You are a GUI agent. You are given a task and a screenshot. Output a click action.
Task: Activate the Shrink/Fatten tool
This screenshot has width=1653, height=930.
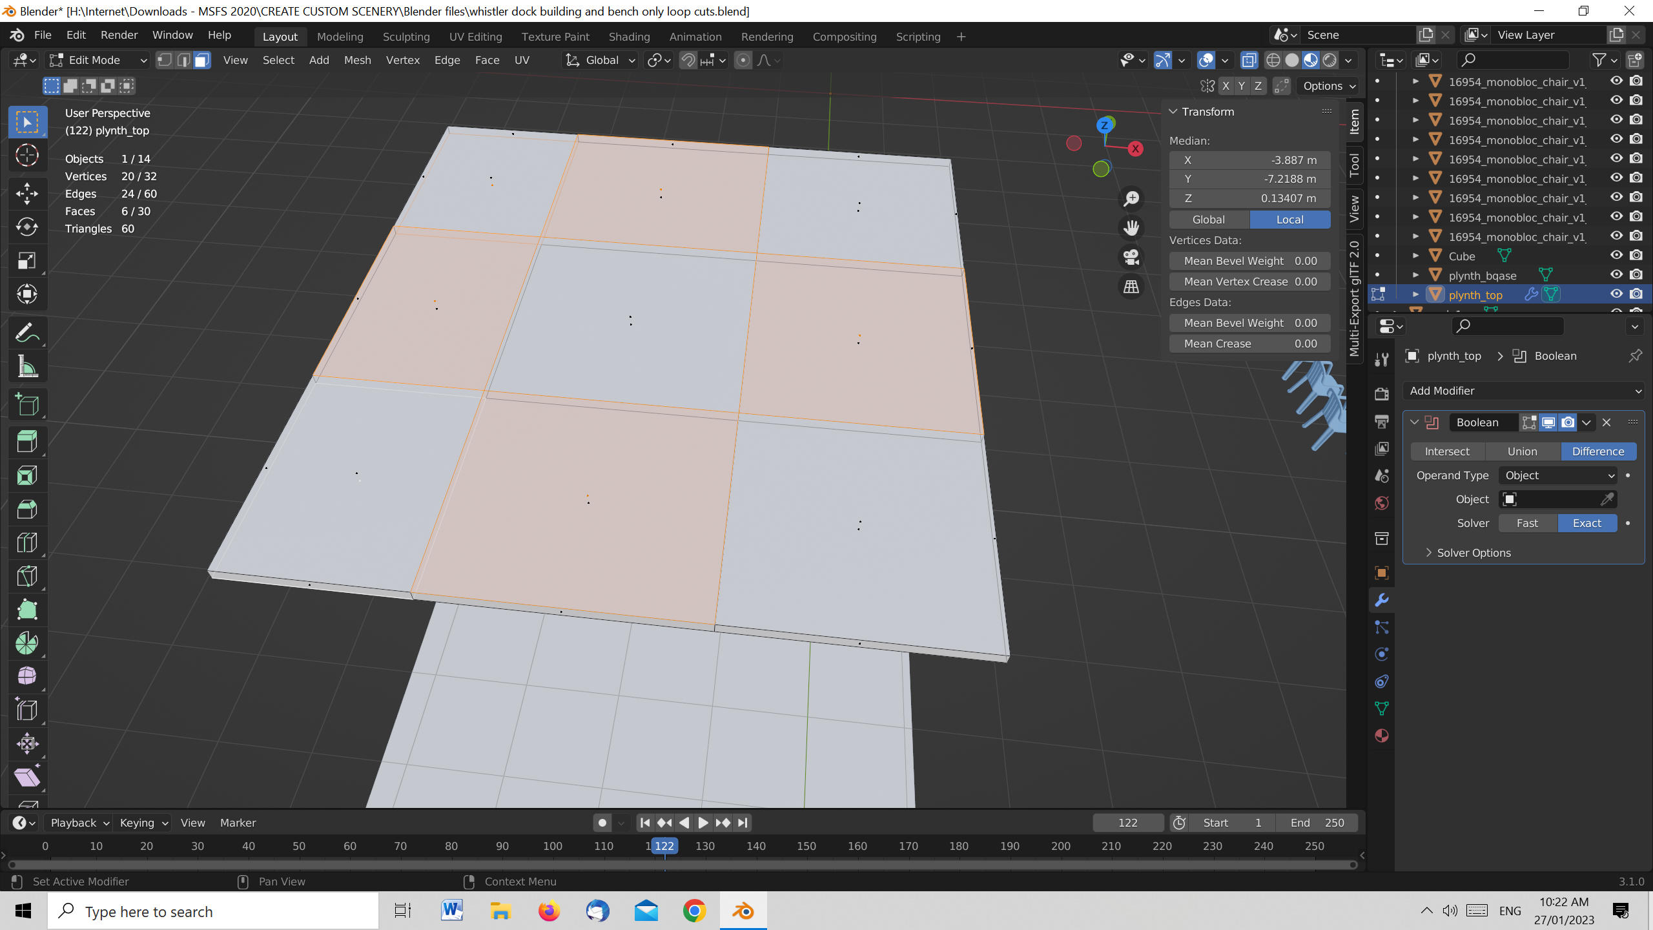pos(27,743)
